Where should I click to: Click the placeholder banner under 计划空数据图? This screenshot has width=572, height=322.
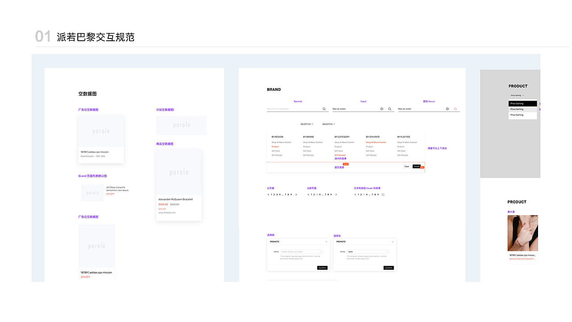coord(181,125)
